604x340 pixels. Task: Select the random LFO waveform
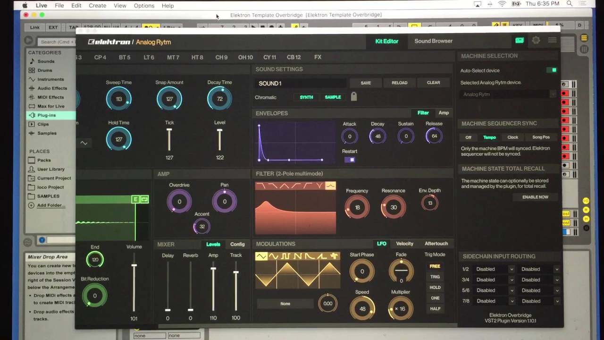point(334,256)
